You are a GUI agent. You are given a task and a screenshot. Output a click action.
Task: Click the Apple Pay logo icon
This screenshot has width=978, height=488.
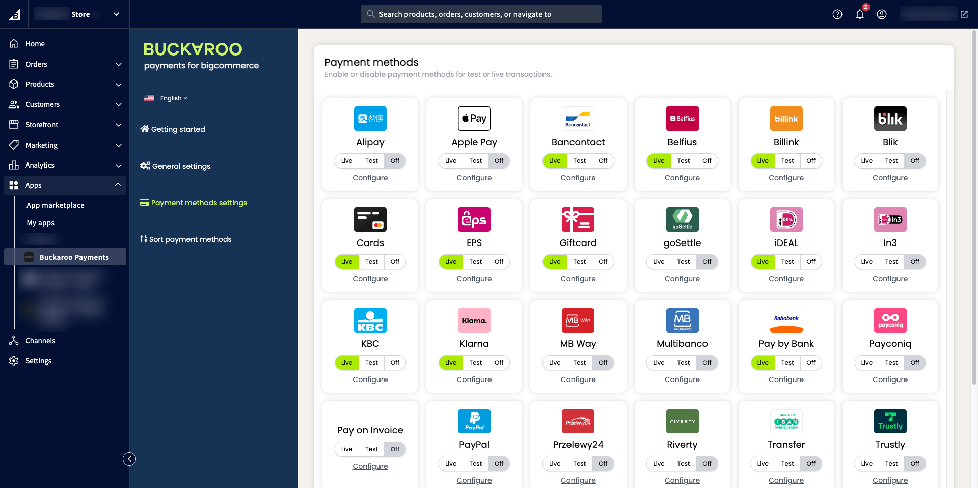(474, 119)
